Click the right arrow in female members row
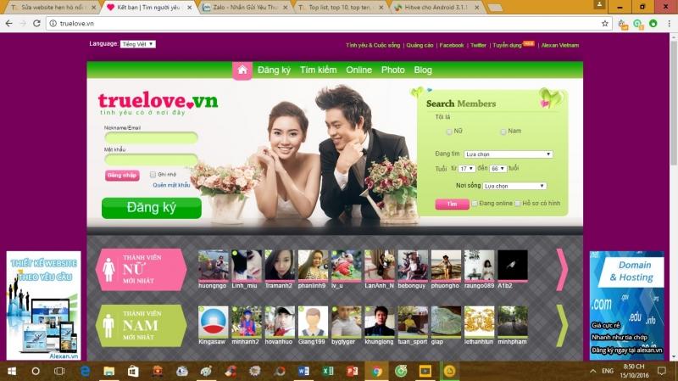This screenshot has width=678, height=381. click(x=561, y=268)
